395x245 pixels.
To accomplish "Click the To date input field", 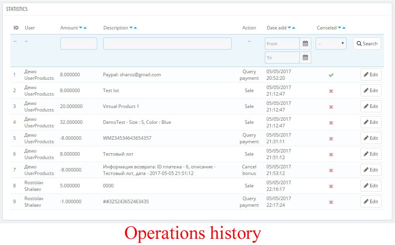I will (x=282, y=58).
